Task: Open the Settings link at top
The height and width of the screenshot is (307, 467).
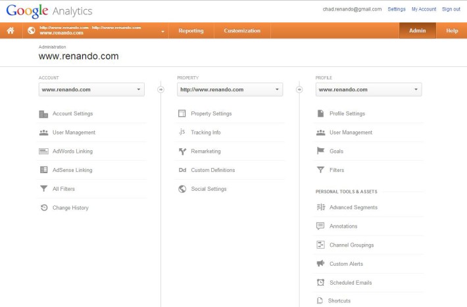Action: 397,9
